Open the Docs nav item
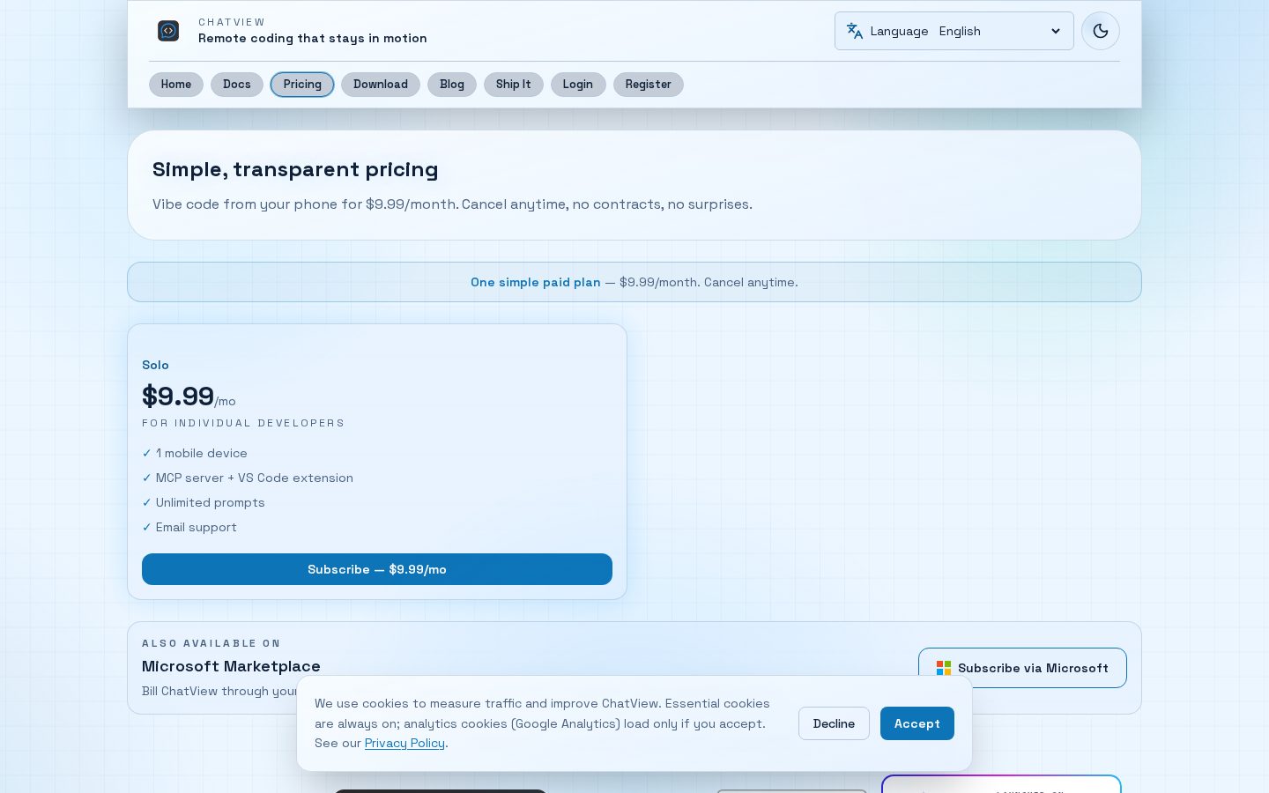Image resolution: width=1269 pixels, height=793 pixels. click(x=237, y=85)
